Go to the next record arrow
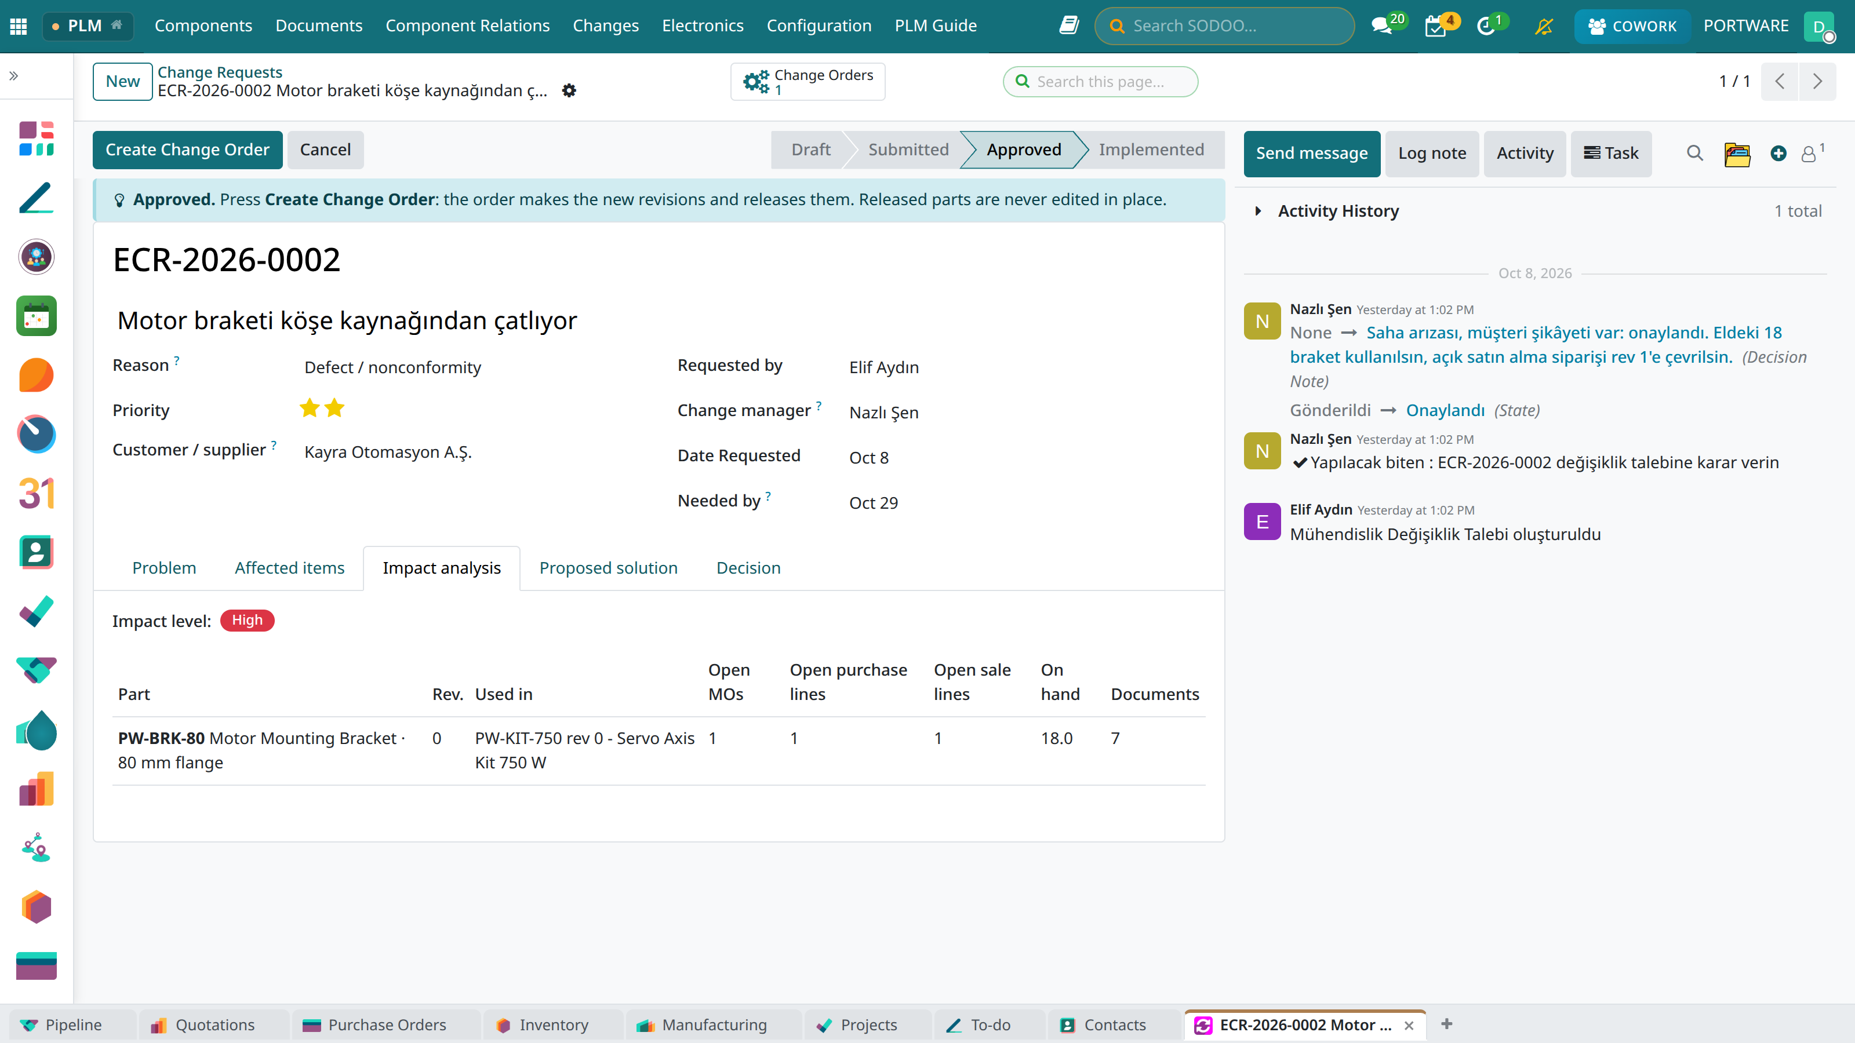This screenshot has height=1043, width=1855. pyautogui.click(x=1817, y=81)
